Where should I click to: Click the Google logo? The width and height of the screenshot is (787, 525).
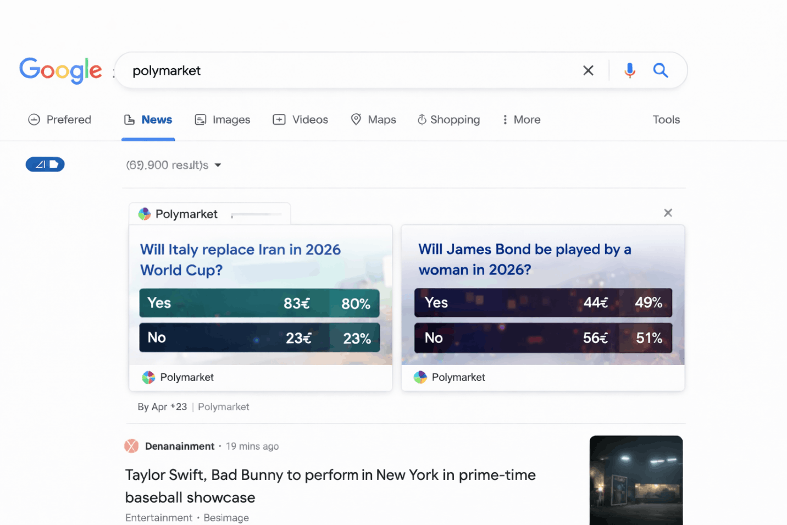[x=60, y=70]
